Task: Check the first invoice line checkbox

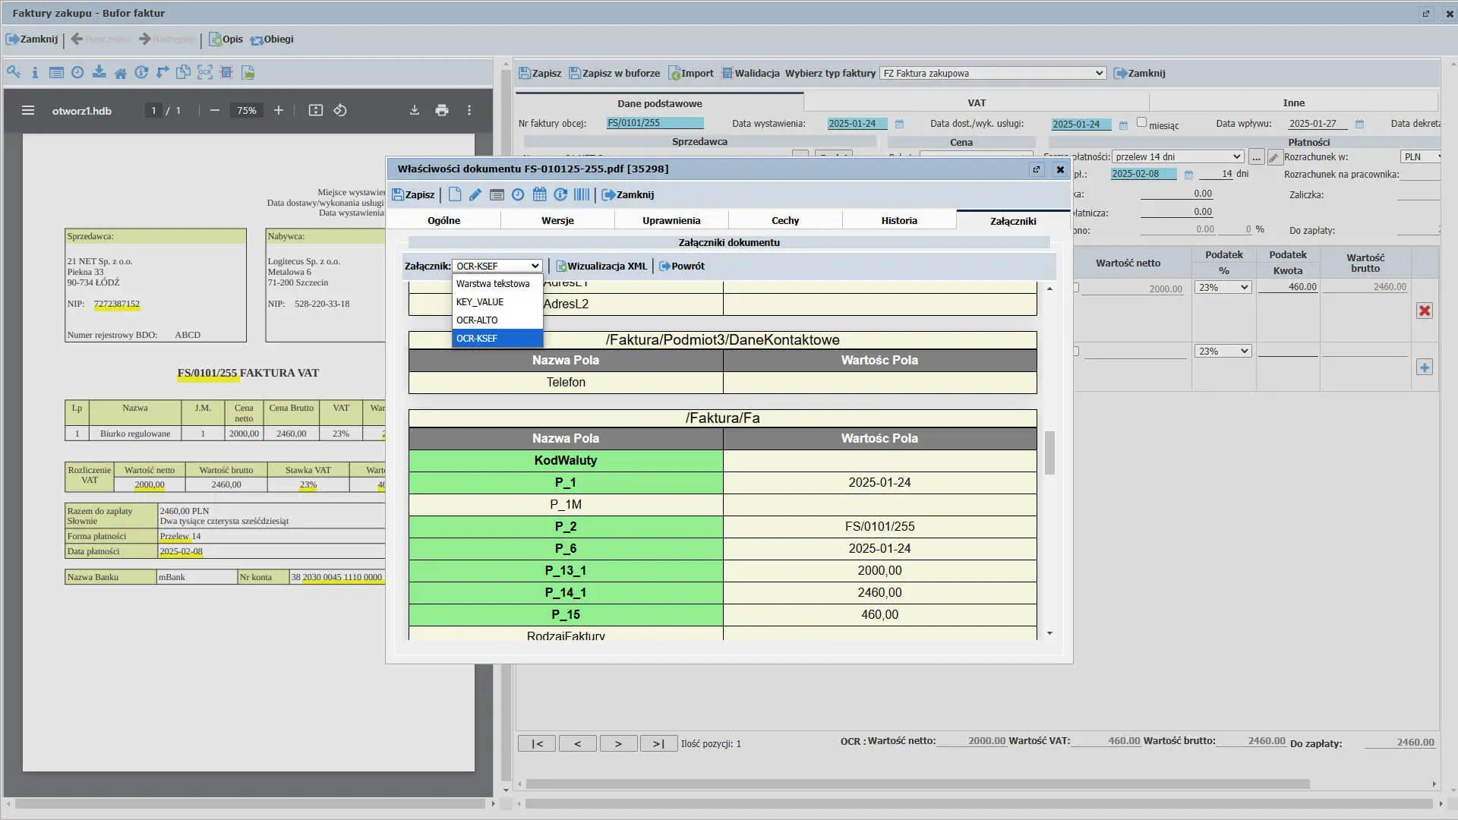Action: [1076, 289]
